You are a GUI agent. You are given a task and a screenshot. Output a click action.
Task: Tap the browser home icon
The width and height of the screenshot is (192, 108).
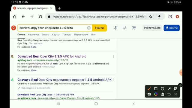pos(15,17)
